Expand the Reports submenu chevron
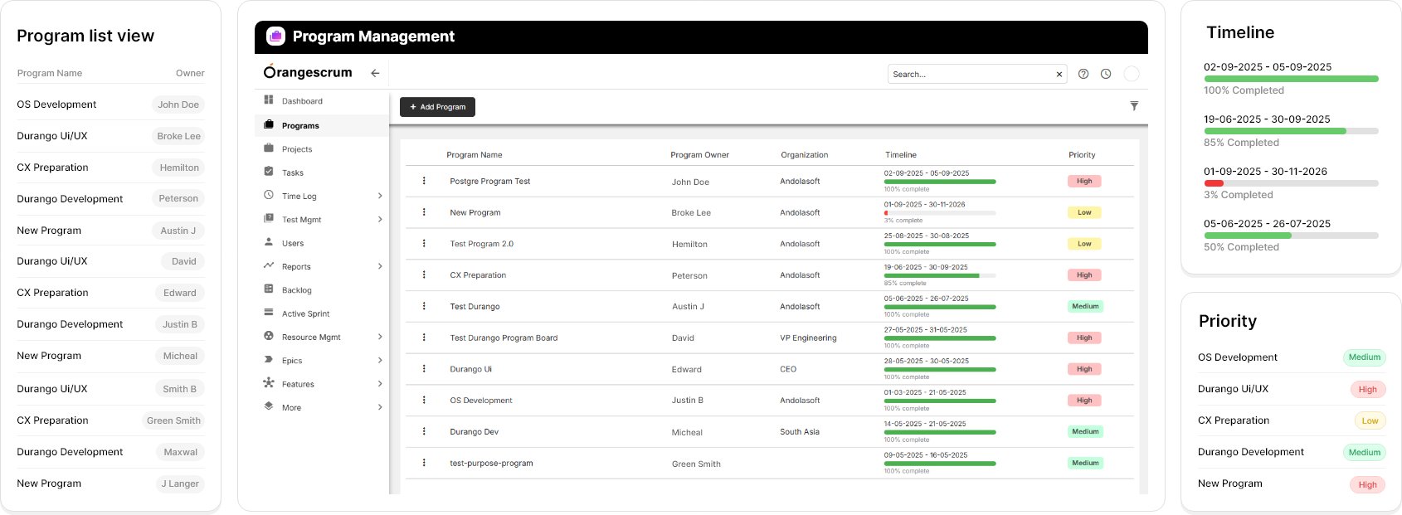 380,266
